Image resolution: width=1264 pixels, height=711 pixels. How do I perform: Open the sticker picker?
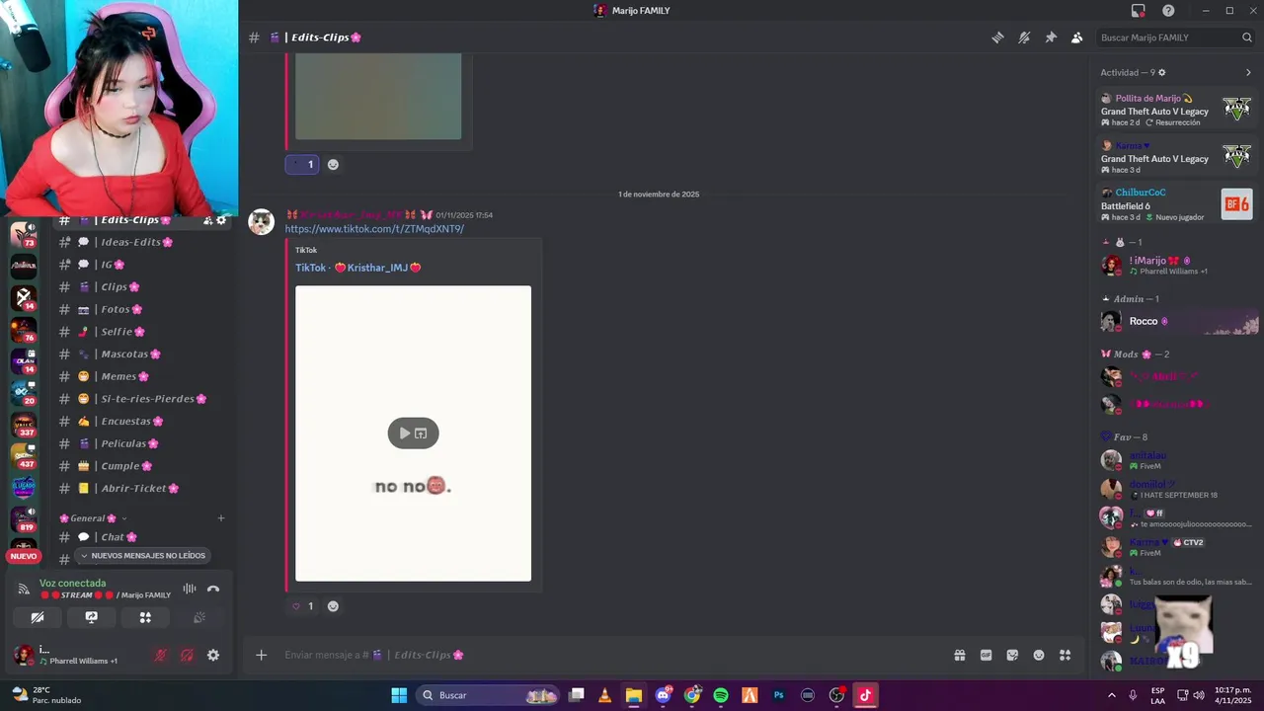click(x=1012, y=655)
